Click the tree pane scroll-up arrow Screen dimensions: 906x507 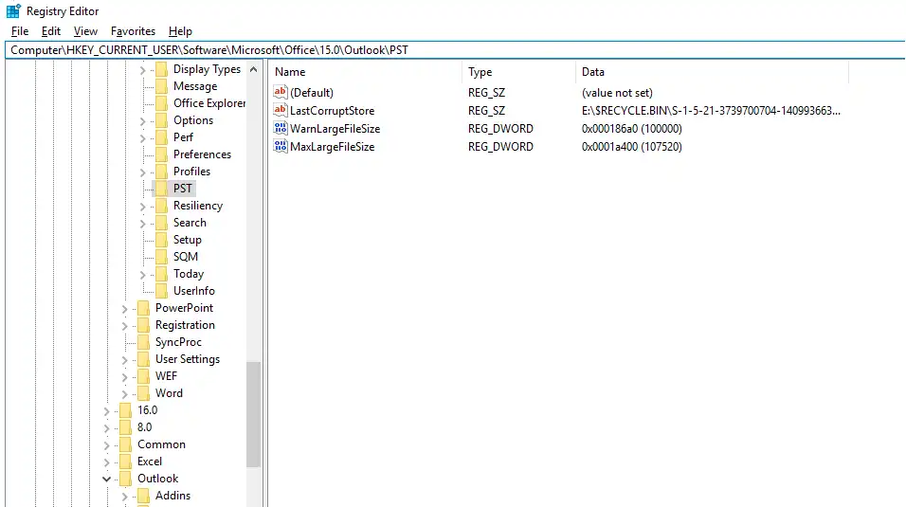click(x=253, y=69)
